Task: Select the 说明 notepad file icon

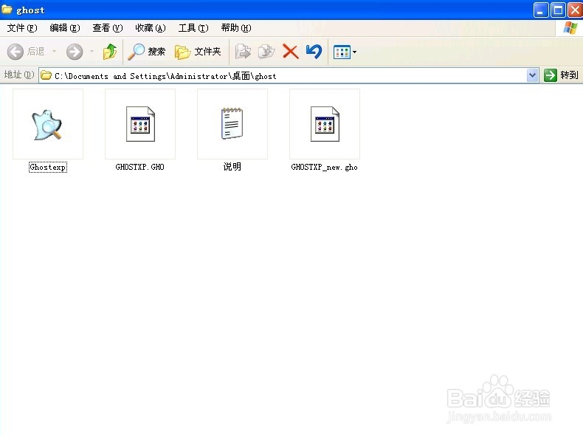Action: [232, 124]
